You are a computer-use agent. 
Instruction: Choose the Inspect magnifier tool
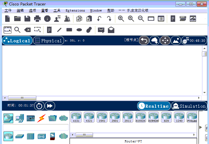tap(17, 30)
